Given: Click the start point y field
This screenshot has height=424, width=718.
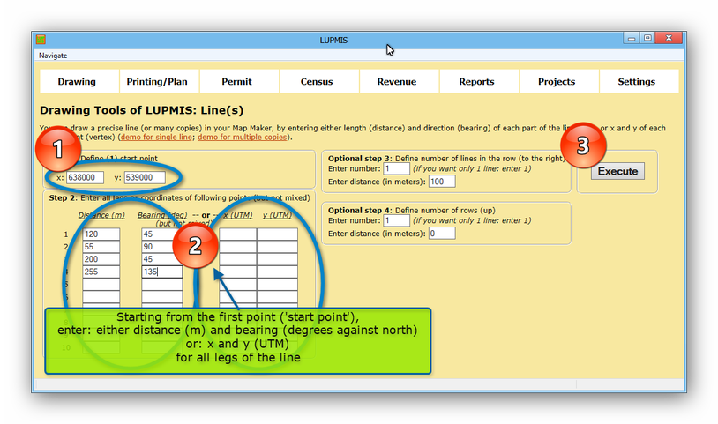Looking at the screenshot, I should (x=145, y=177).
